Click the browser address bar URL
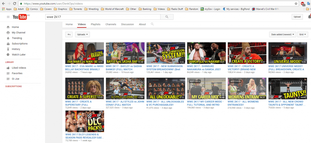The width and height of the screenshot is (311, 143). 53,3
